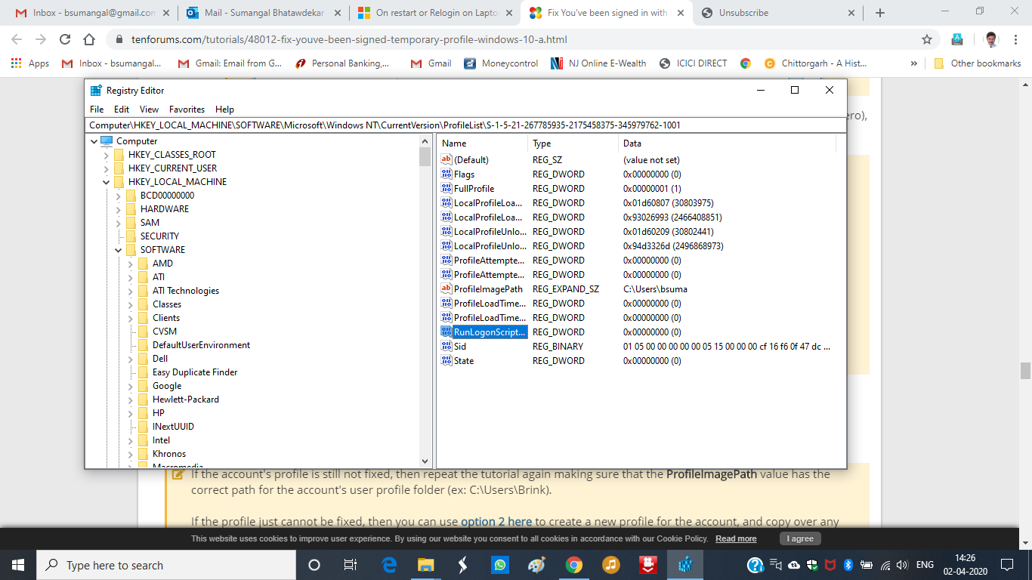Collapse the SOFTWARE key
1032x580 pixels.
click(118, 250)
